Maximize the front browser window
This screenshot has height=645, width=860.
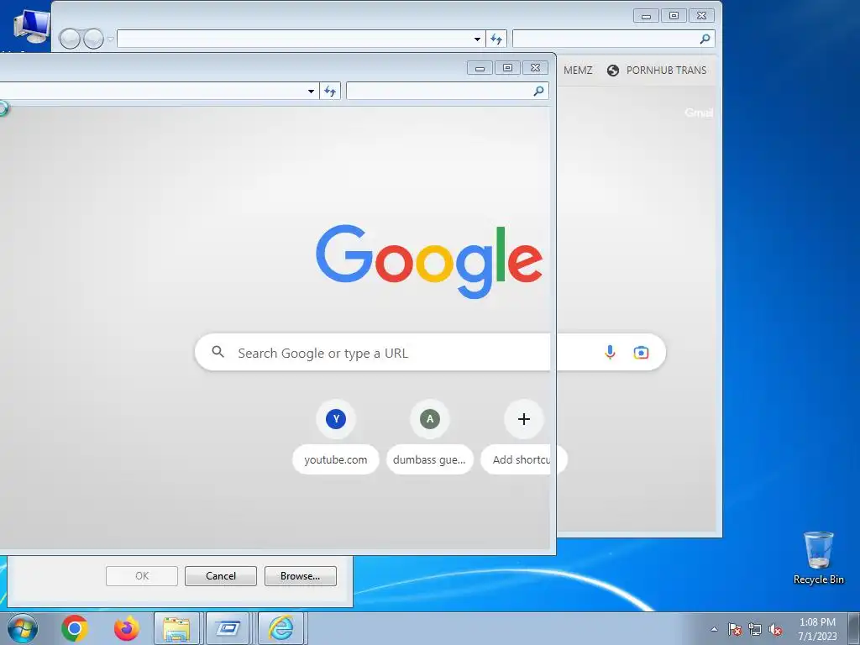pos(507,68)
